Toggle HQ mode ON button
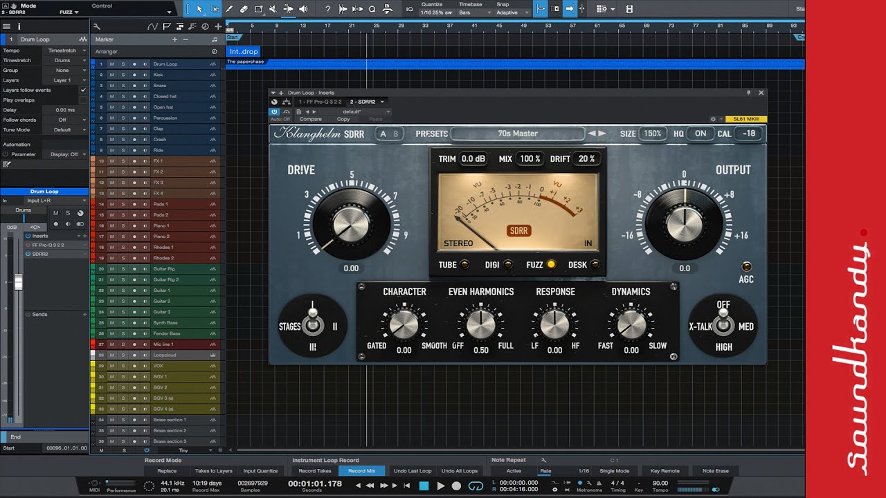The image size is (886, 498). (x=700, y=133)
